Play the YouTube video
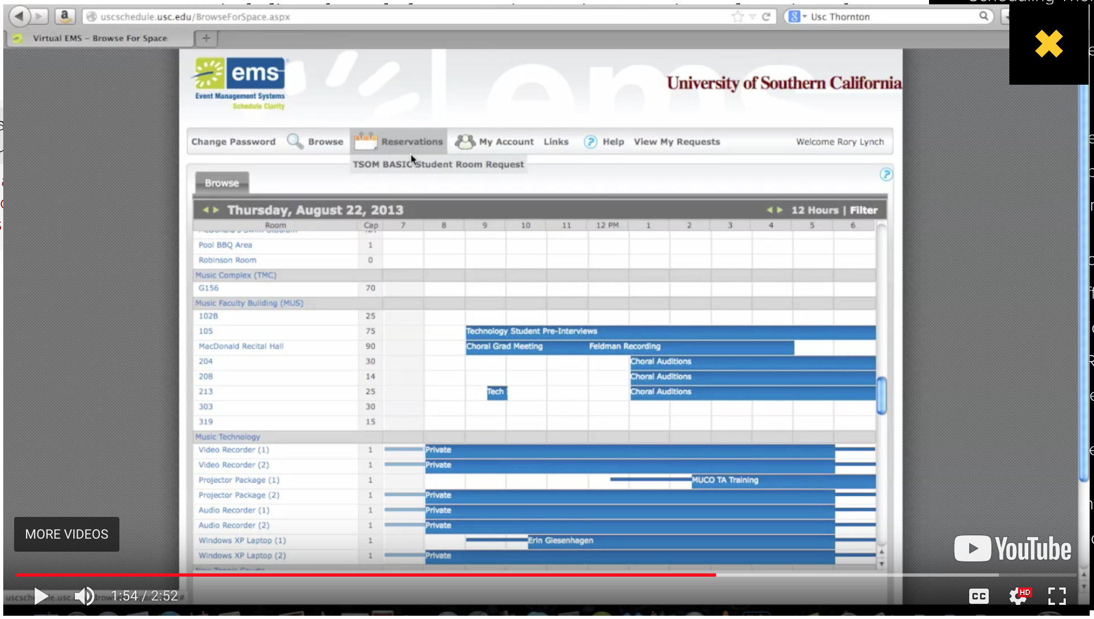The image size is (1094, 619). (x=41, y=596)
